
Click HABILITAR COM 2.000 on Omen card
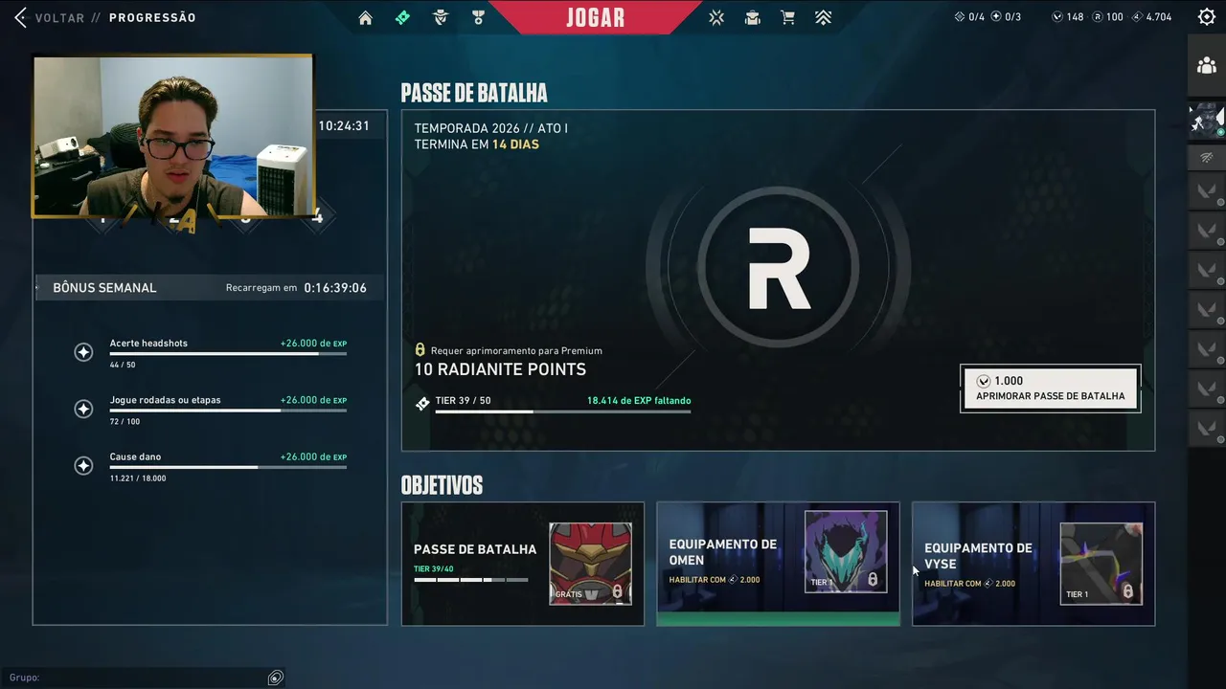tap(715, 580)
